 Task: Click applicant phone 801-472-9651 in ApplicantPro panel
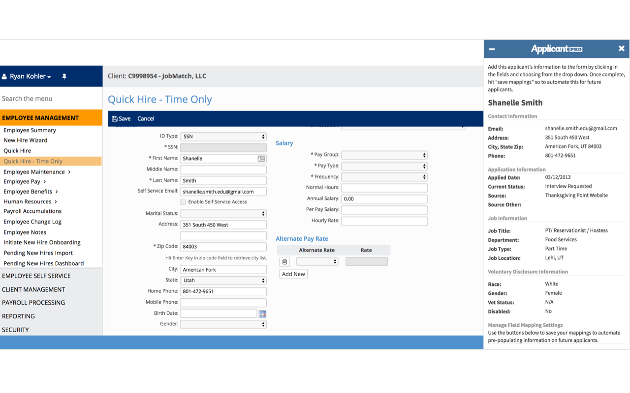560,156
